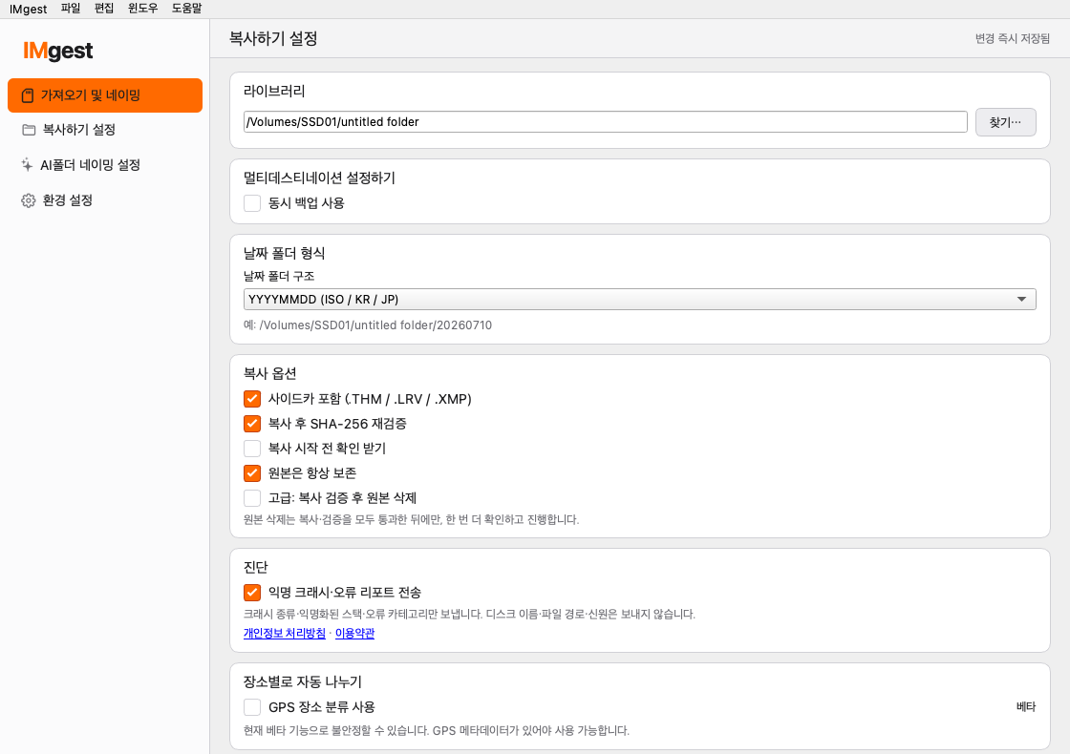Viewport: 1070px width, 754px height.
Task: Click the gear icon beside 환경 설정
Action: click(x=28, y=200)
